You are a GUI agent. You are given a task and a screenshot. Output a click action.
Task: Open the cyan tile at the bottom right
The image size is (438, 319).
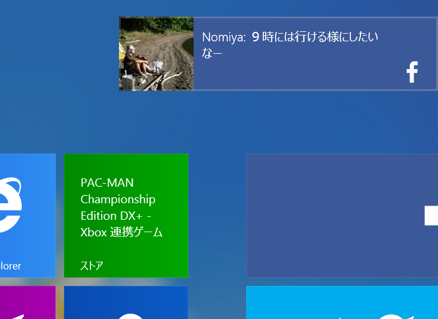tap(342, 302)
